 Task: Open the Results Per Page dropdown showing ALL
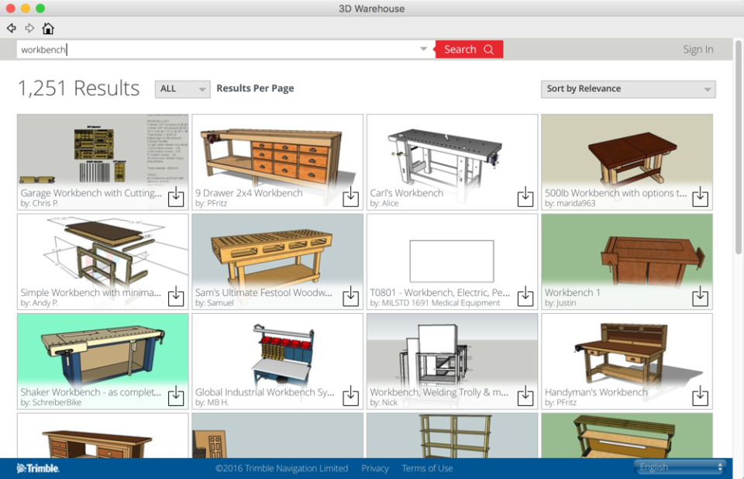coord(182,88)
